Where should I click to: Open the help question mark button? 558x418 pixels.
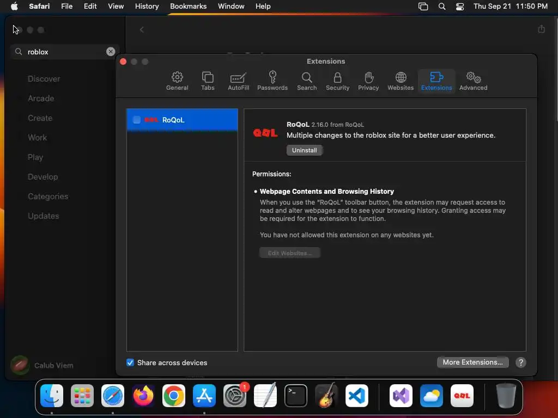click(520, 362)
